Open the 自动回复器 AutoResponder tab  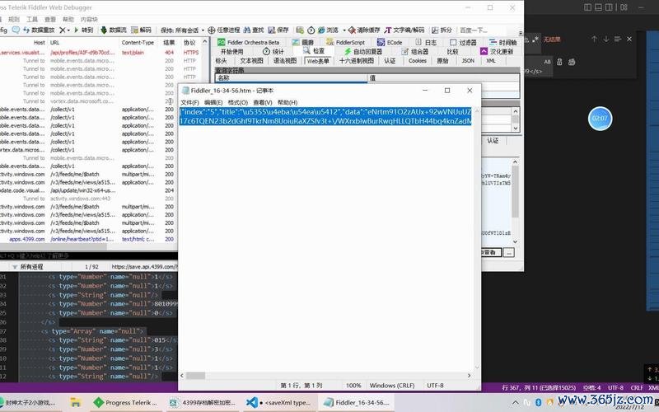[363, 51]
